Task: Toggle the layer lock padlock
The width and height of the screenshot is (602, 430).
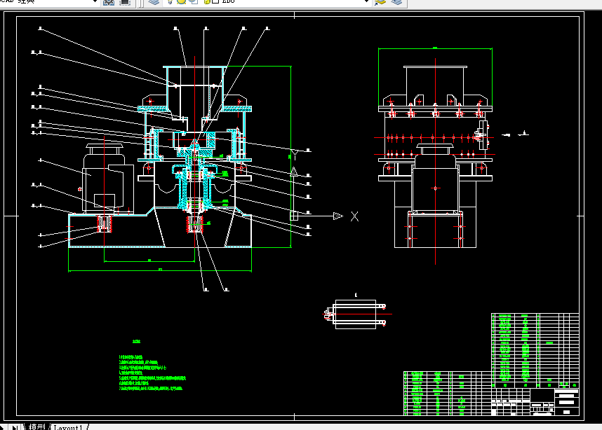Action: coord(206,1)
